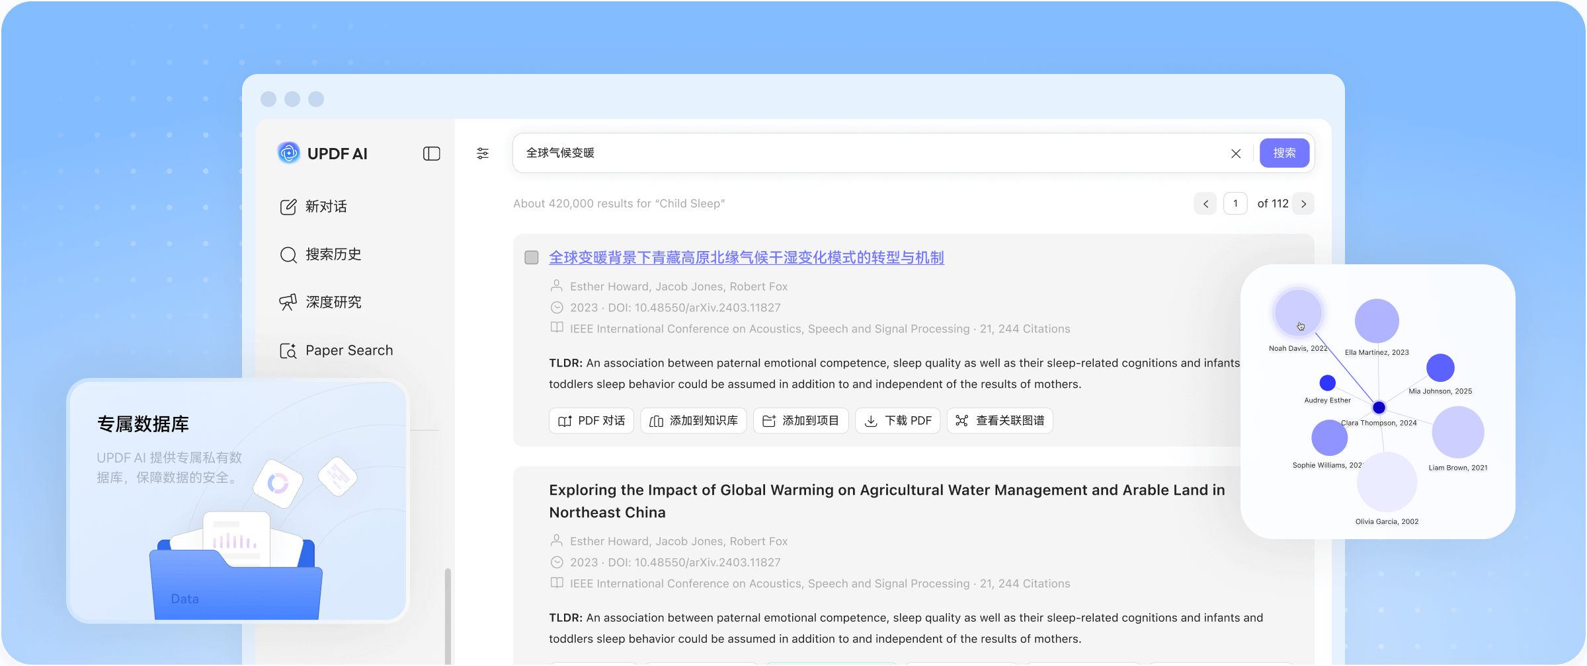Screen dimensions: 1587x666
Task: Click 添加到知识库 add to knowledge base
Action: click(693, 421)
